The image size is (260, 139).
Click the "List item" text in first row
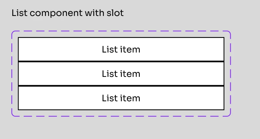pos(121,49)
